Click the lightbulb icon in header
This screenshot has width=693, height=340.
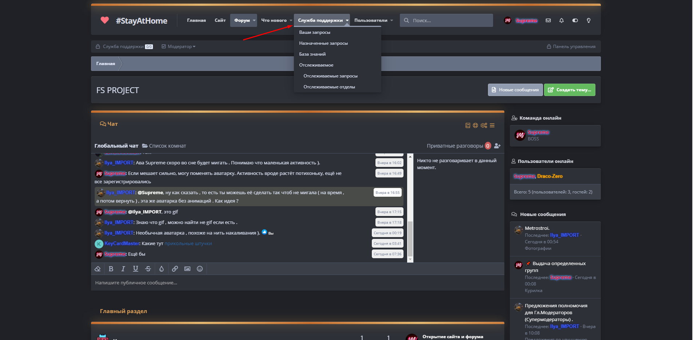point(588,21)
